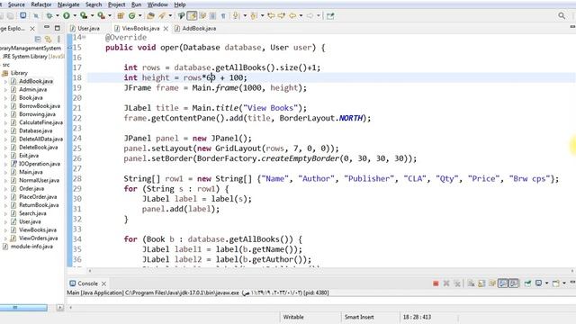
Task: Click the Next Annotation icon
Action: point(236,16)
